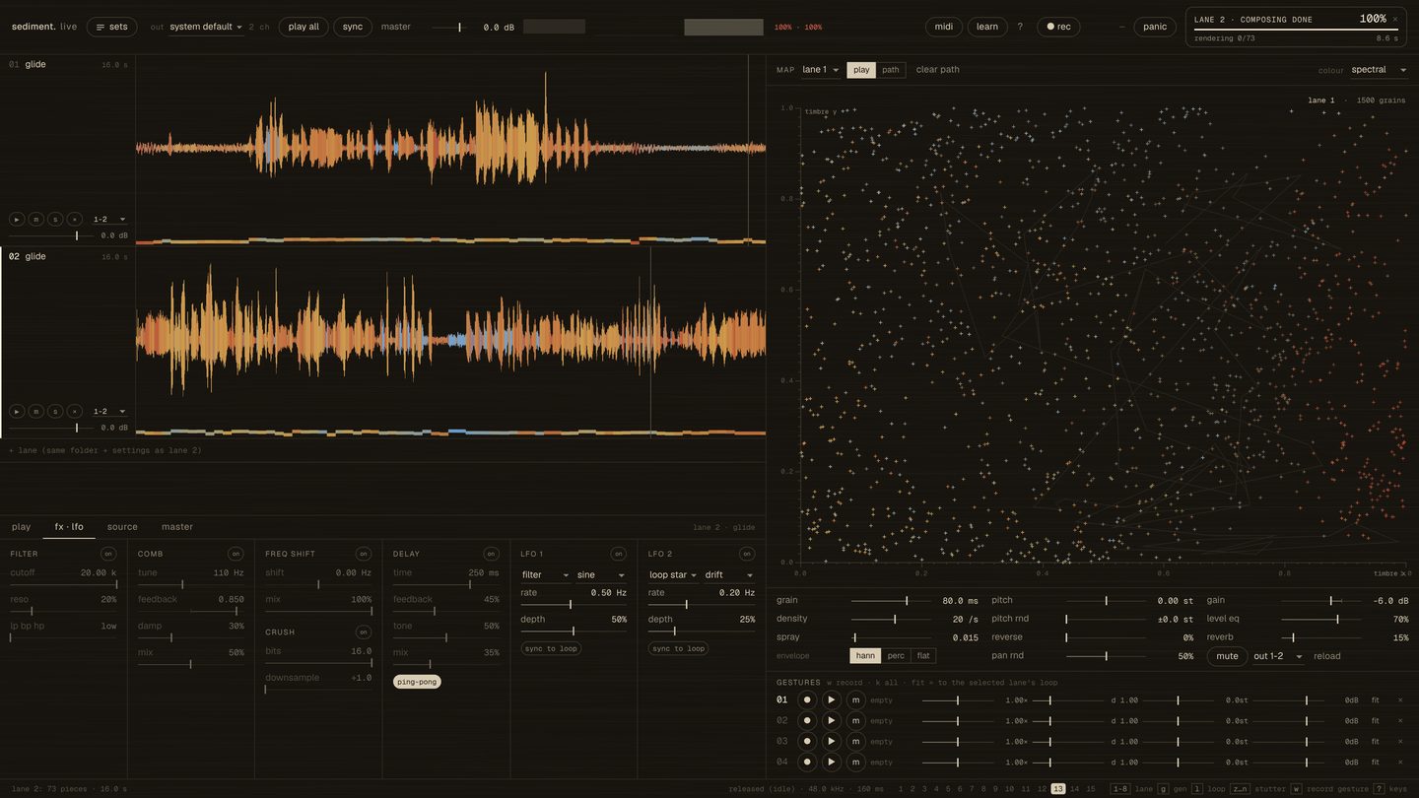Start recording with the rec button
Screen dimensions: 1419x798
pos(1058,27)
